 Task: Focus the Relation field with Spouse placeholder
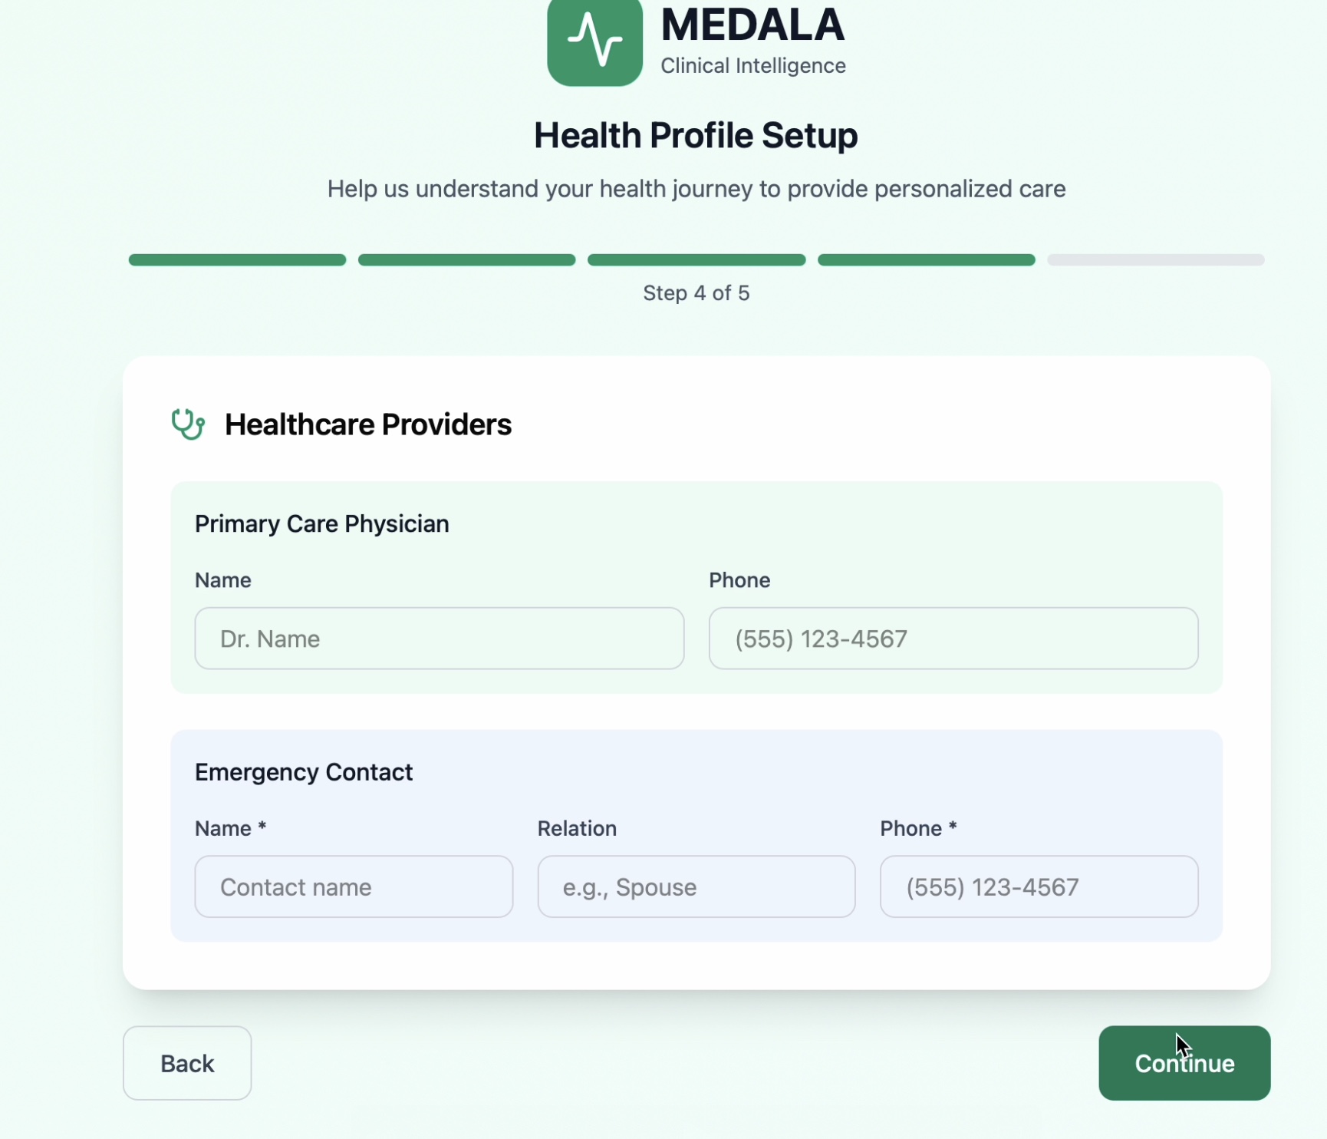[696, 886]
